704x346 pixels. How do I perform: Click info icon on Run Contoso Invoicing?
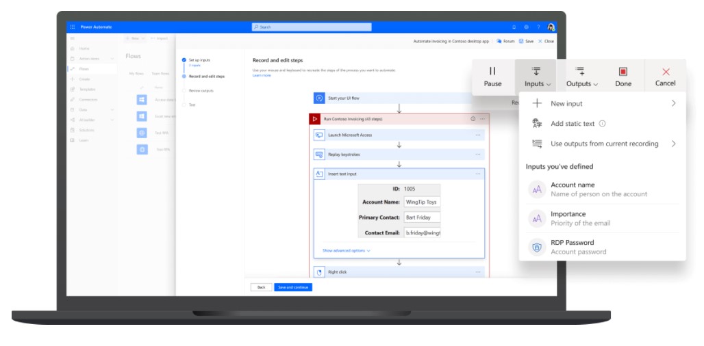point(473,119)
